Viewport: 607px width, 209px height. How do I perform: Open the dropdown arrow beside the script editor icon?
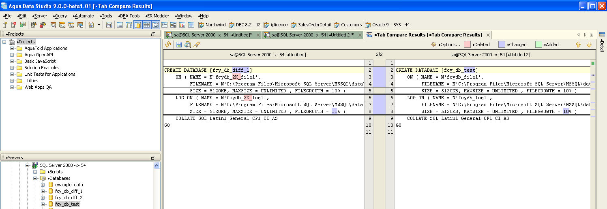coord(99,25)
